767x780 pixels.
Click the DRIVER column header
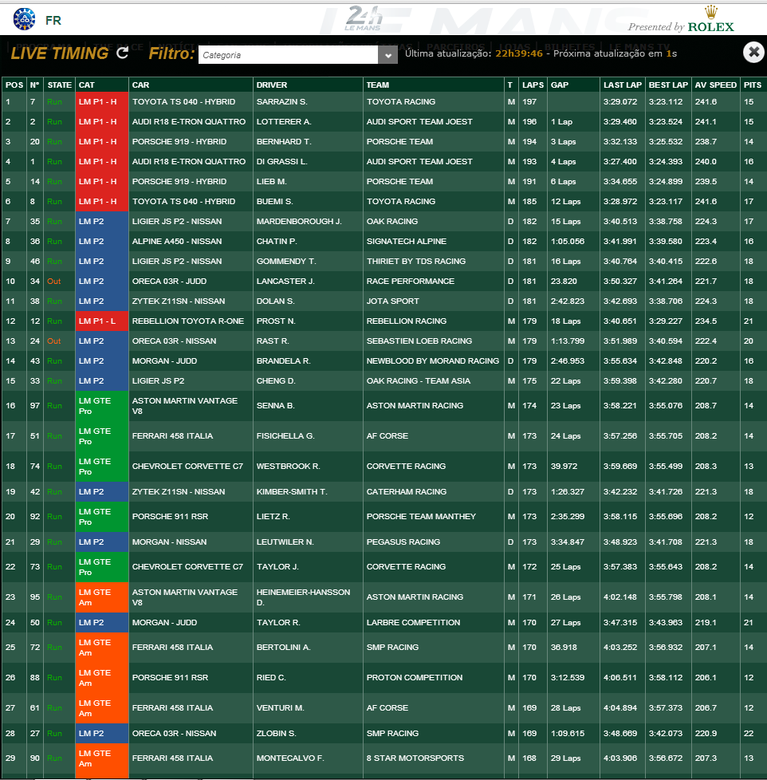[272, 85]
